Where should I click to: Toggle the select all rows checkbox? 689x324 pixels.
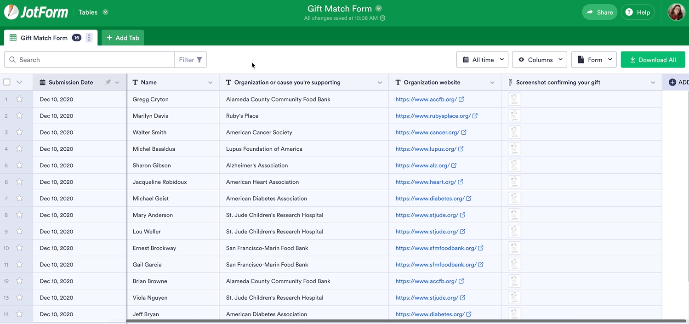pos(7,82)
